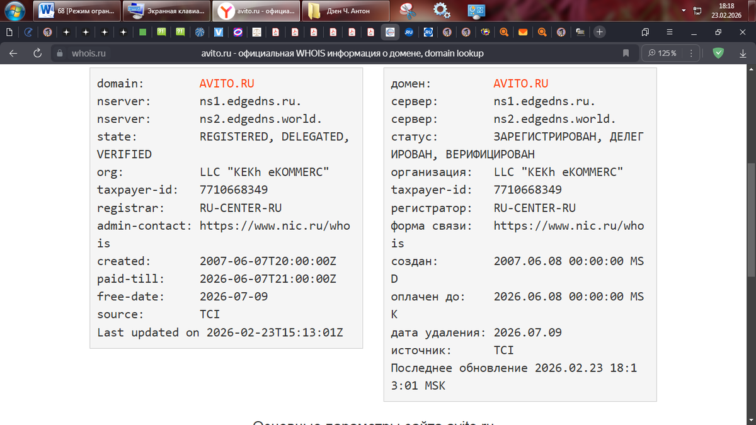Image resolution: width=756 pixels, height=425 pixels.
Task: Click 'REGISTERED, DELEGATED,' state value
Action: click(275, 137)
